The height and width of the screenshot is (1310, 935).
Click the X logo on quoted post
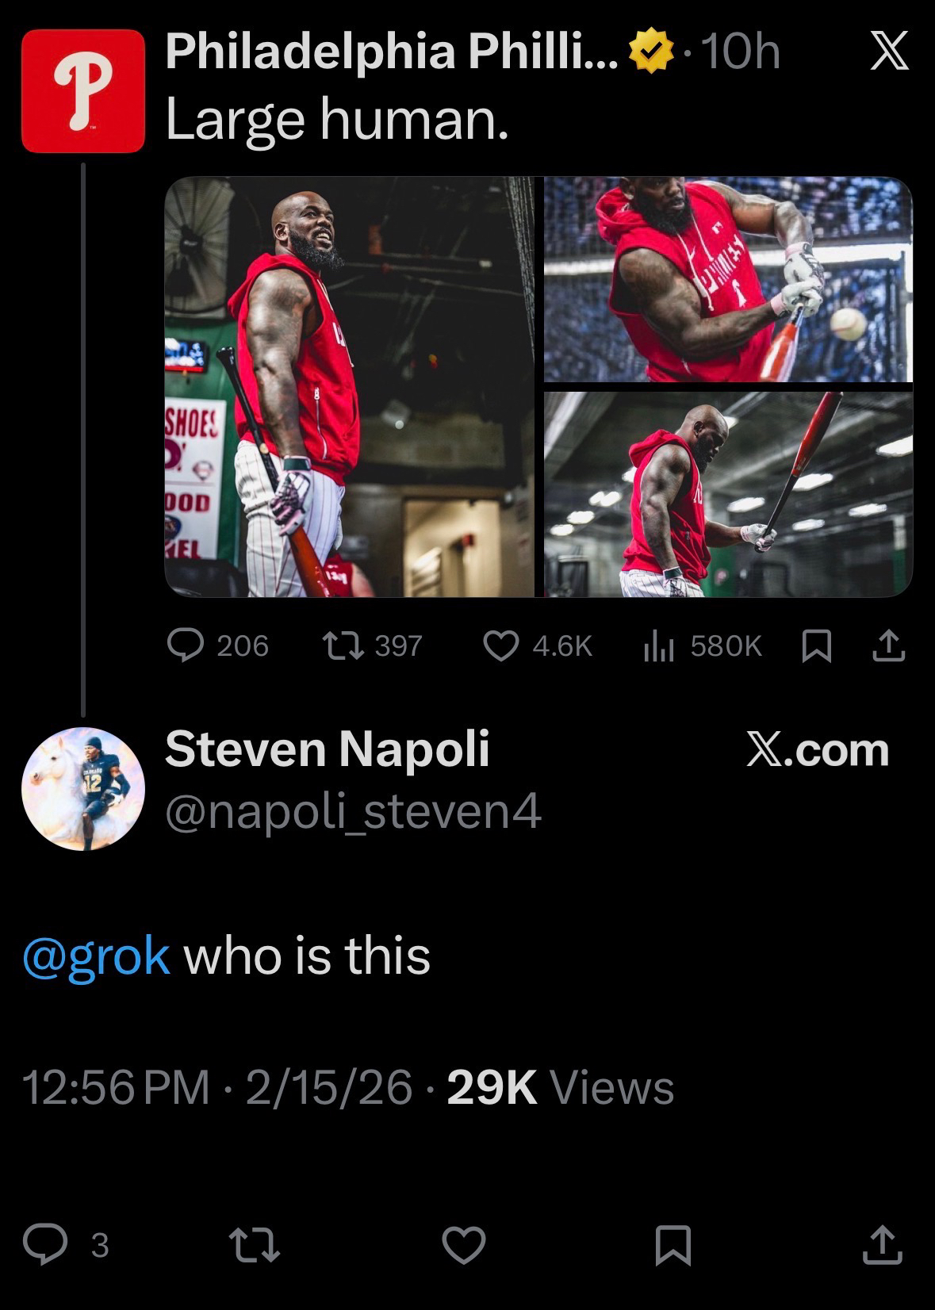[889, 54]
